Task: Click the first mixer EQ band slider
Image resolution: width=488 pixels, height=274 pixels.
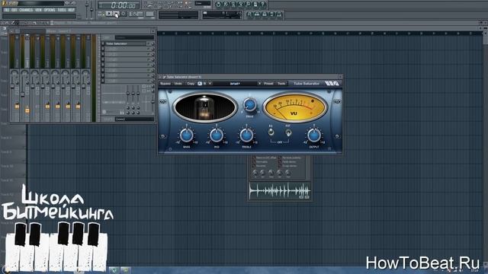Action: point(127,93)
